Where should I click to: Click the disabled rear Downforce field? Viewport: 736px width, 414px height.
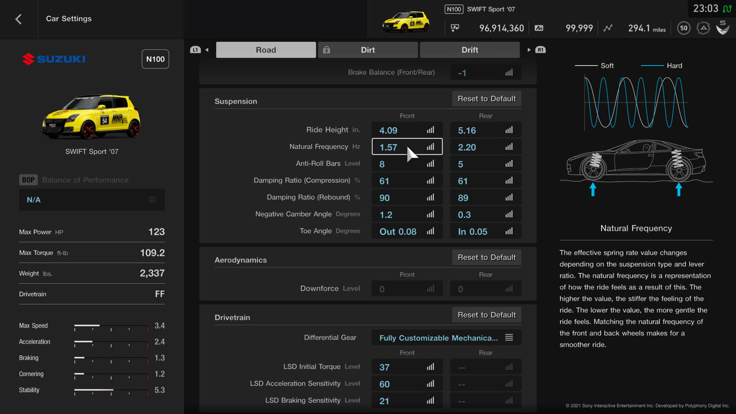tap(486, 289)
